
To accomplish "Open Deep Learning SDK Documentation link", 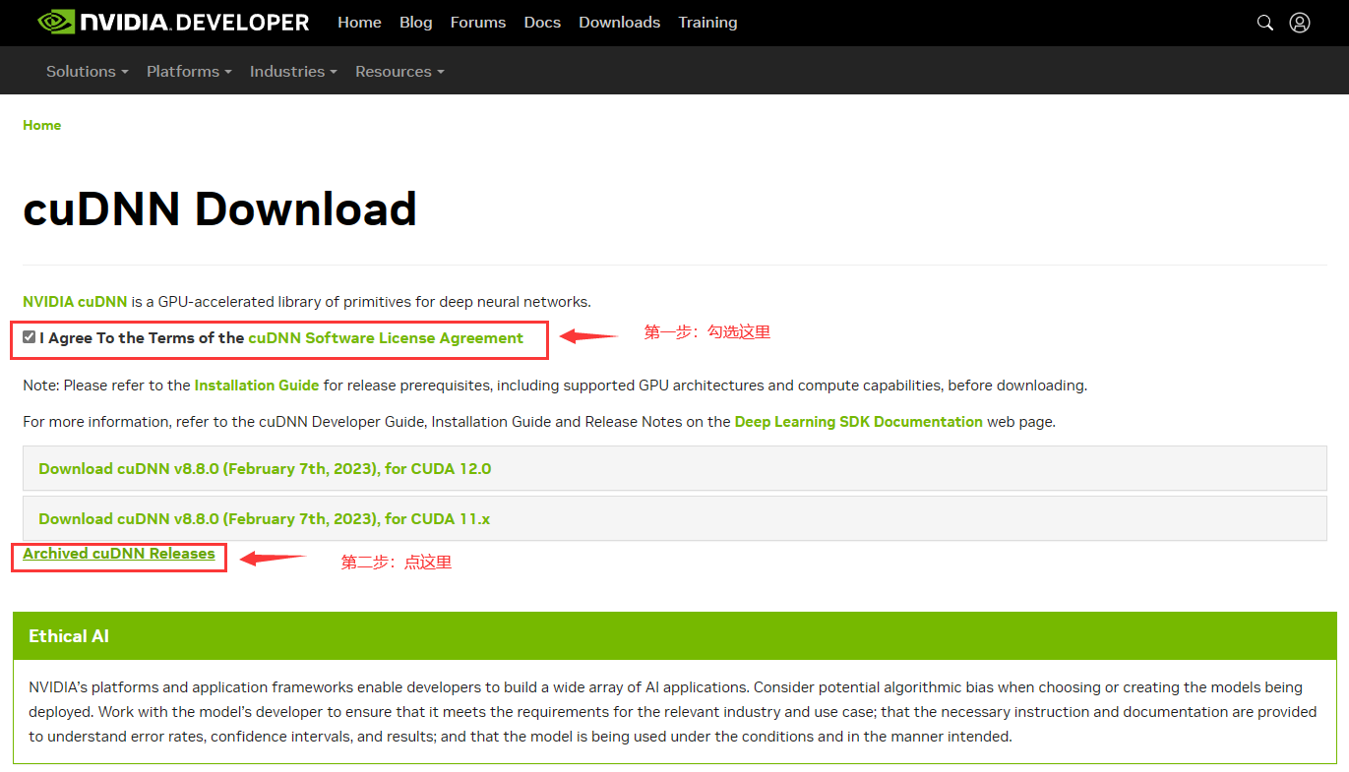I will (859, 421).
